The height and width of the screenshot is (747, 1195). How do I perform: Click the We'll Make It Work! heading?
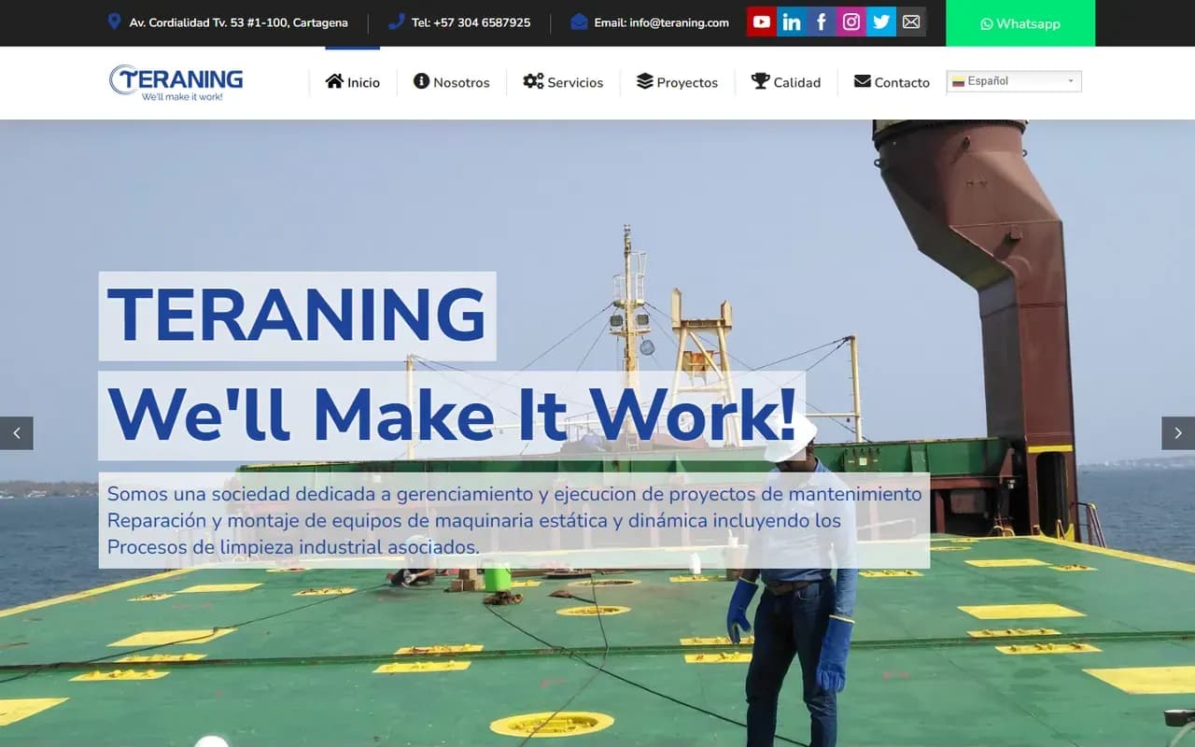pyautogui.click(x=452, y=416)
